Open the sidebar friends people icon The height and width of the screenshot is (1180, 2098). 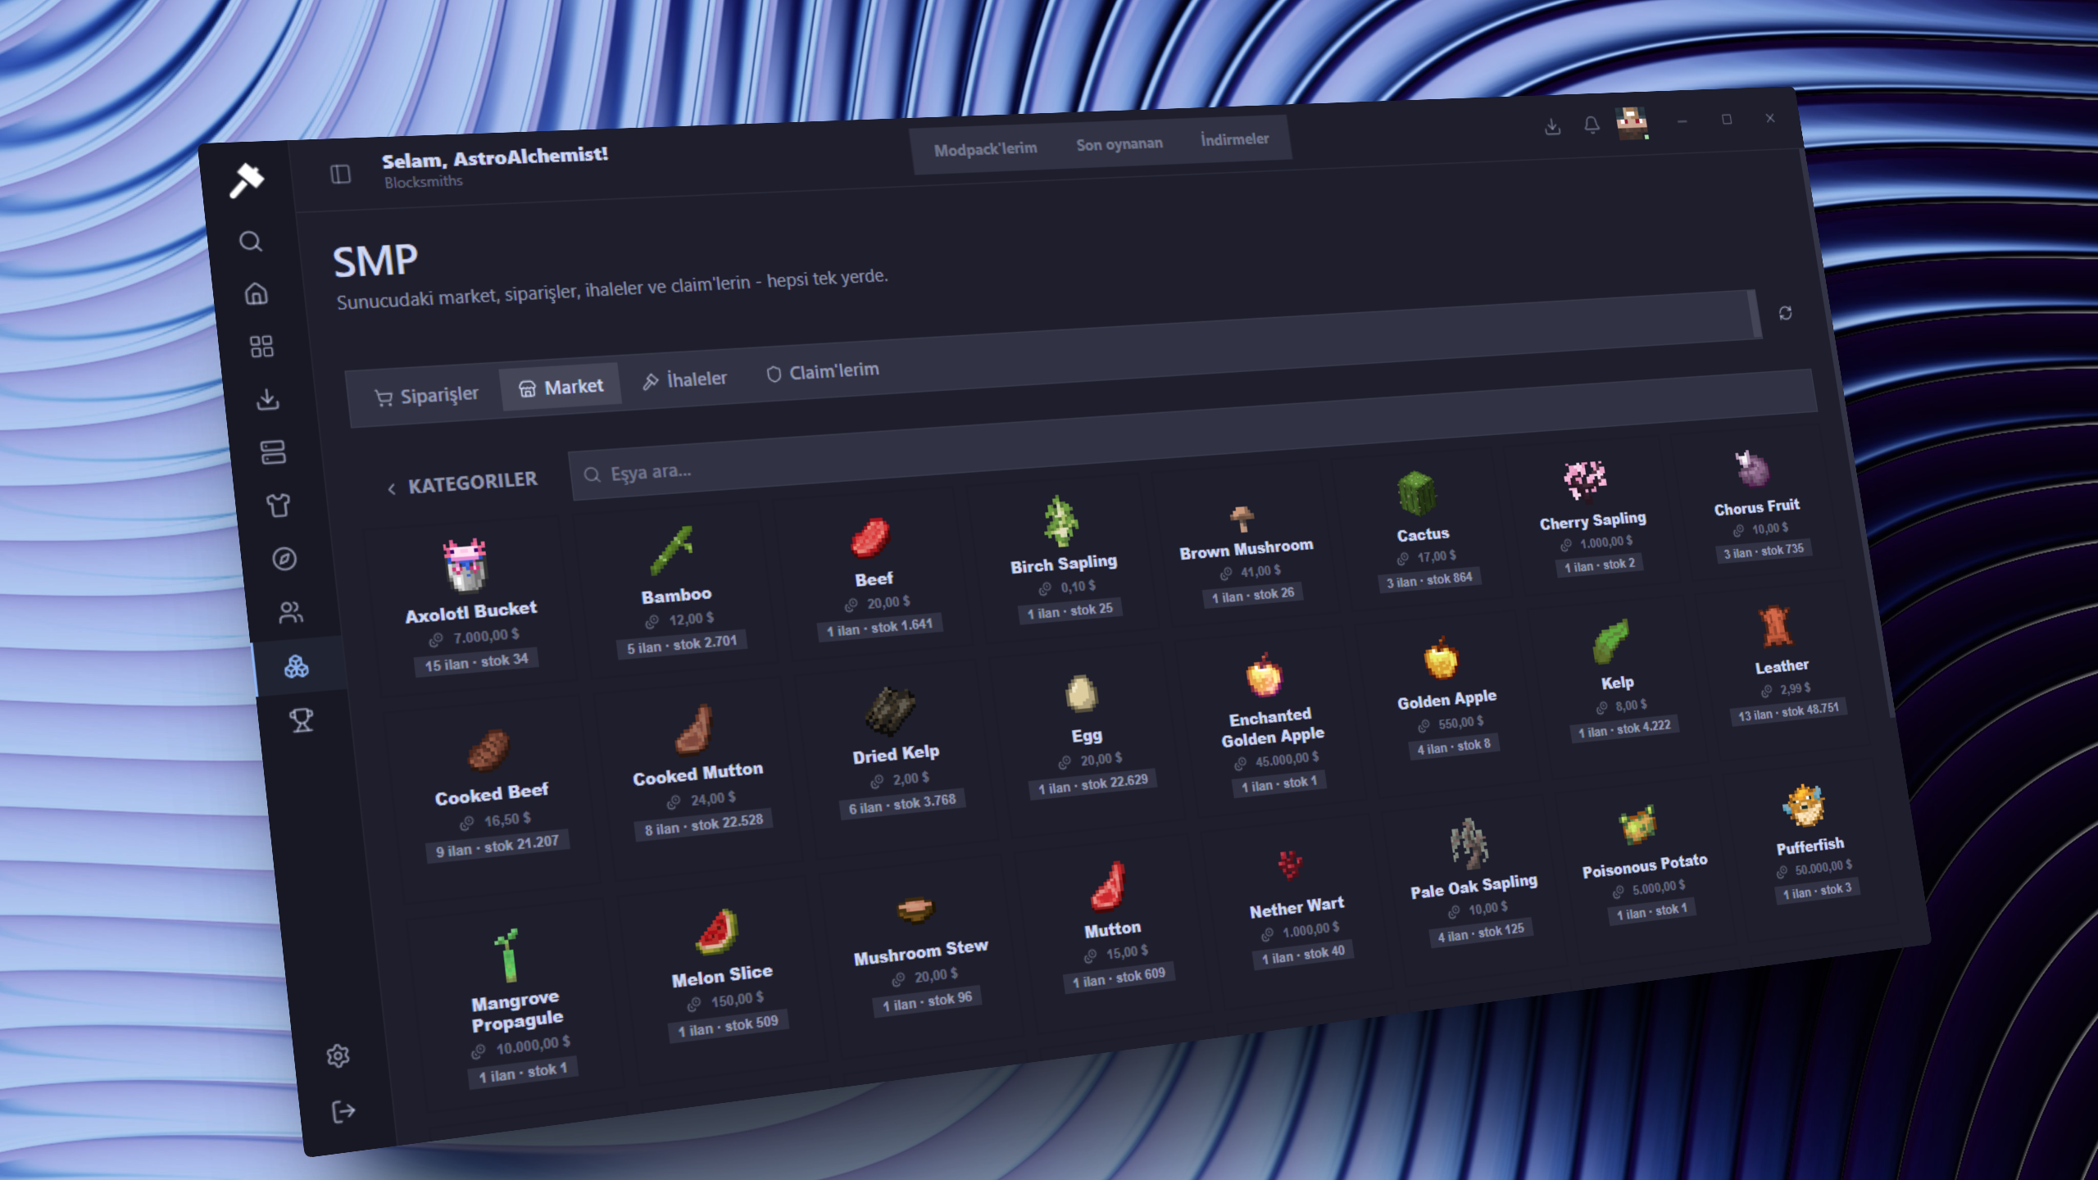pos(290,613)
